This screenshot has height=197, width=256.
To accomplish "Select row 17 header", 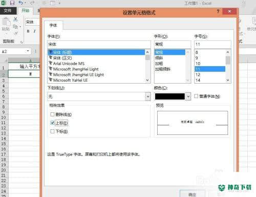I will click(x=4, y=154).
